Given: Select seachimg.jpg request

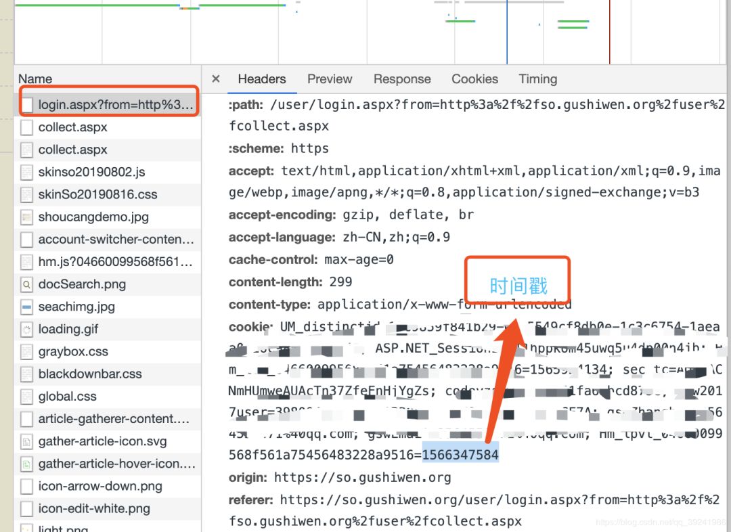Looking at the screenshot, I should (x=108, y=307).
